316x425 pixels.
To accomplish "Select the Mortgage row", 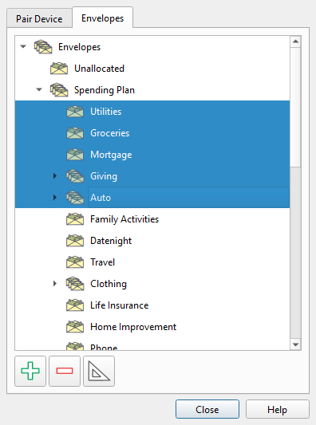I will pyautogui.click(x=152, y=155).
